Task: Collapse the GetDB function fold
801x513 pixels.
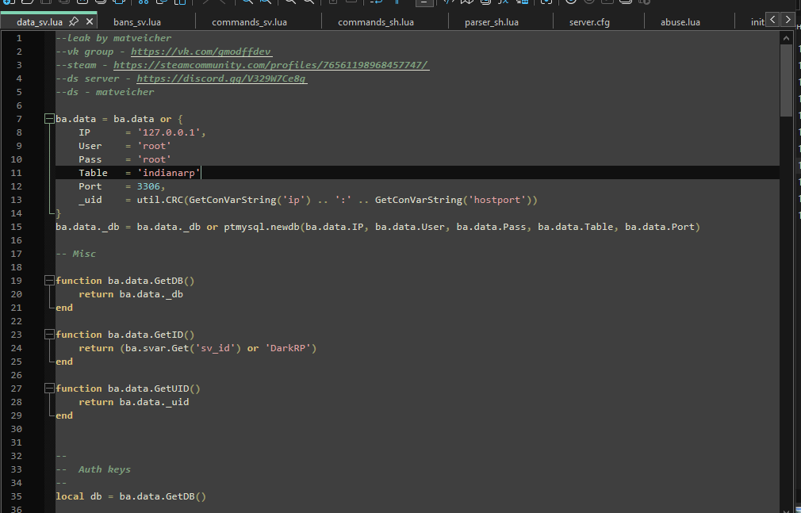Action: click(x=49, y=281)
